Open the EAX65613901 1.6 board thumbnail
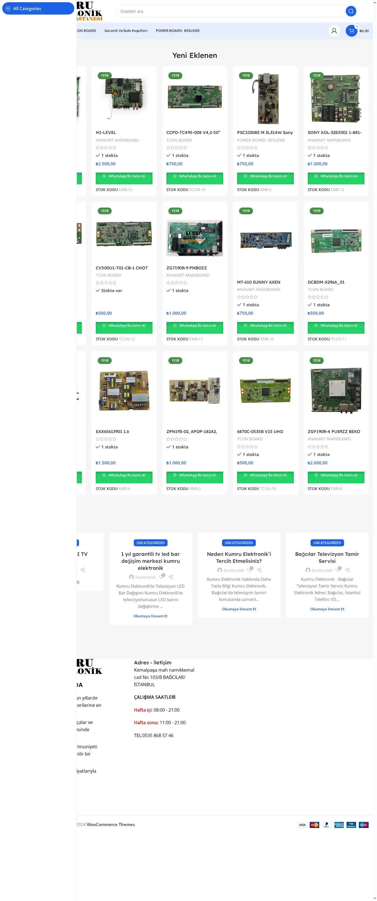Screen dimensions: 377x901 click(124, 390)
